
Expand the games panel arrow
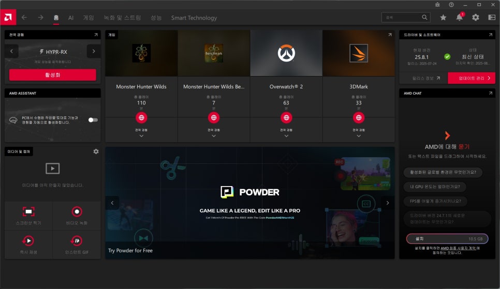coord(390,35)
